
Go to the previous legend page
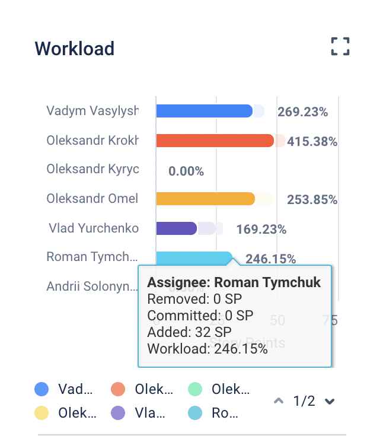point(279,402)
